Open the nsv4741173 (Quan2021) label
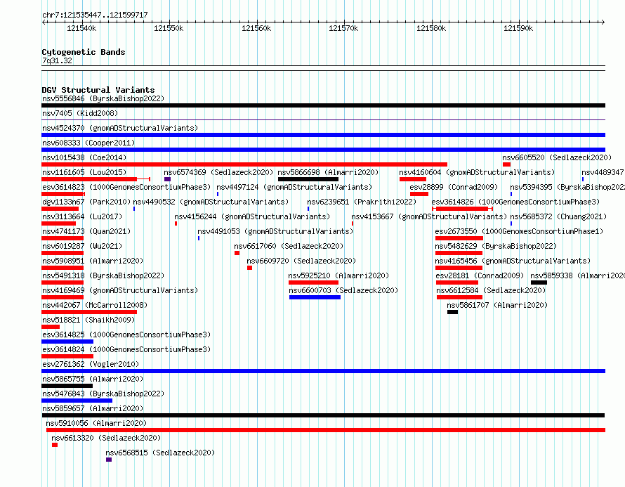 point(86,231)
